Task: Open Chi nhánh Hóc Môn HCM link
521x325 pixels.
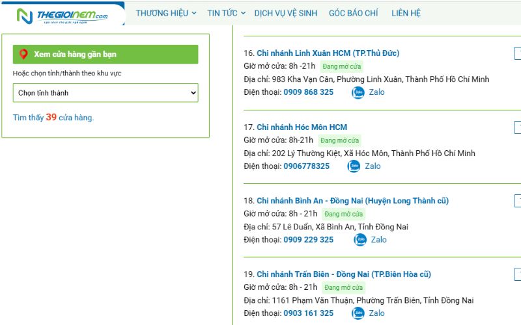Action: (x=302, y=127)
